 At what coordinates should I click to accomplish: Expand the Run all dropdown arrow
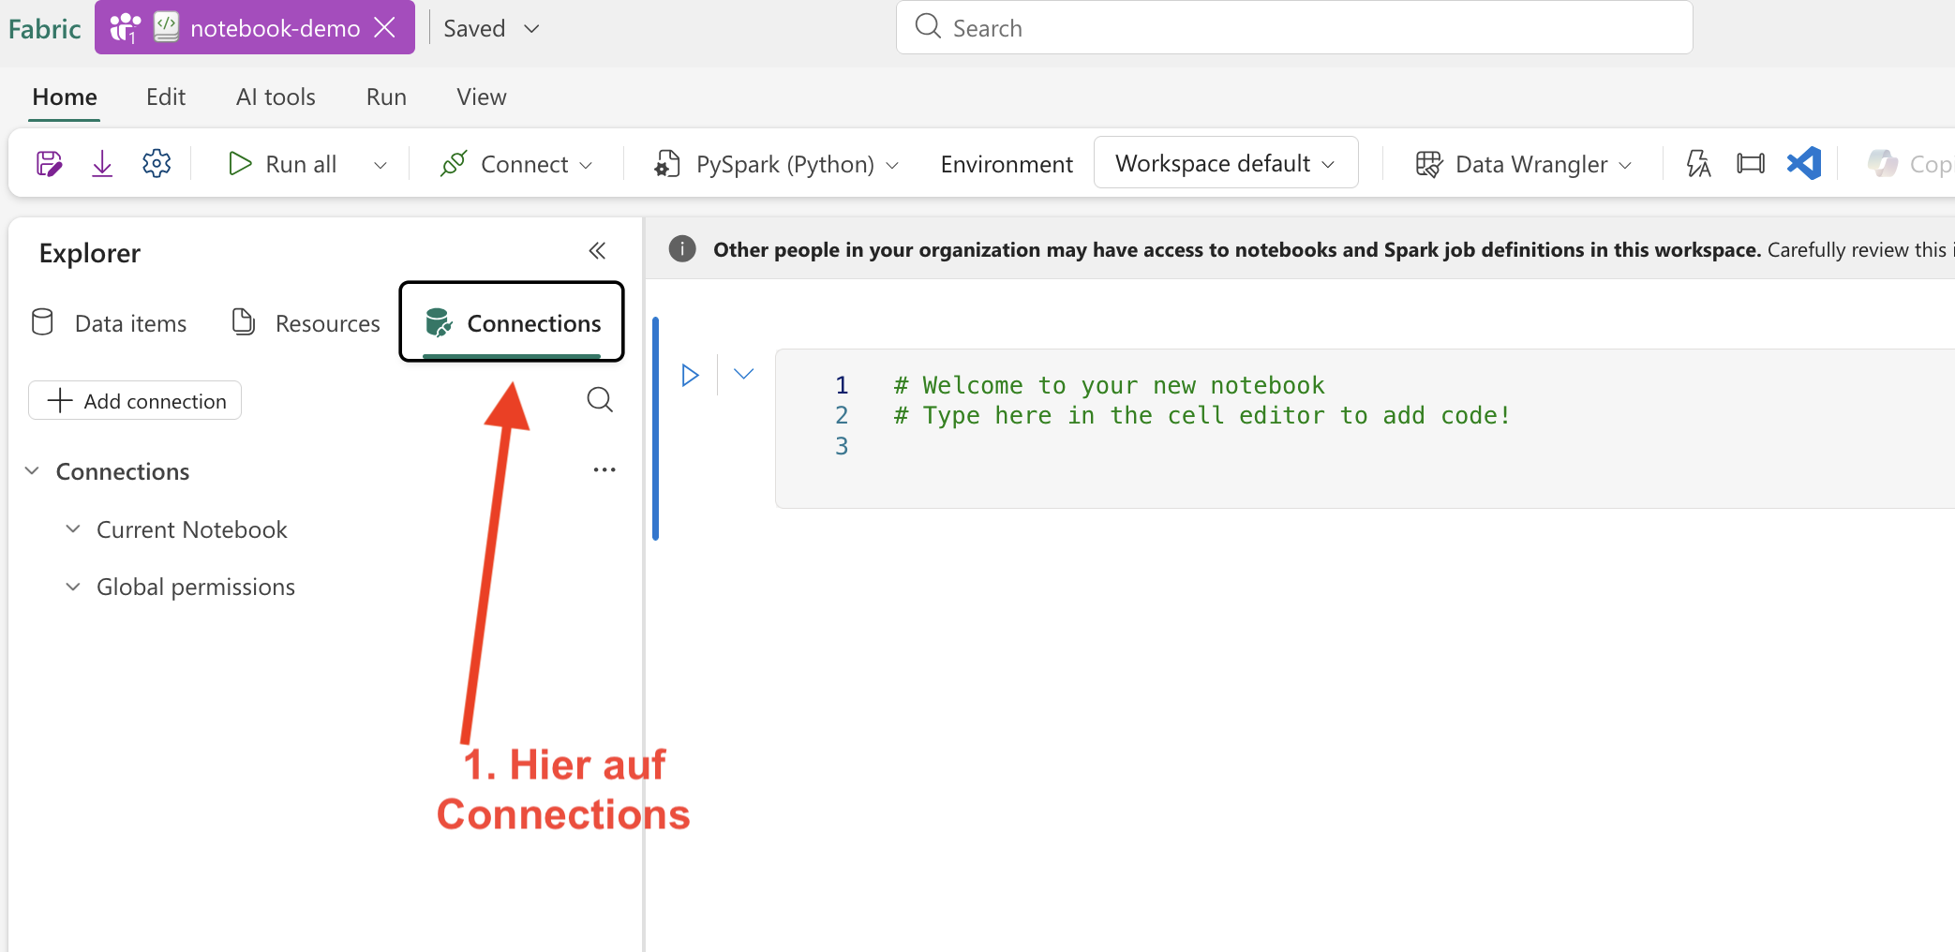coord(381,165)
